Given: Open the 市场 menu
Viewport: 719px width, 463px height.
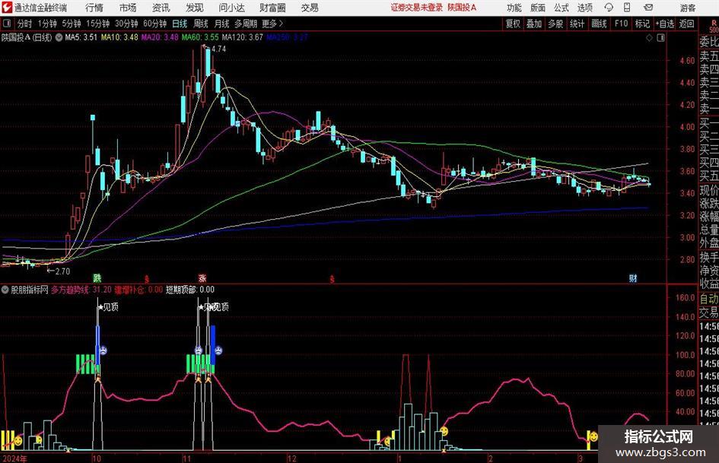Looking at the screenshot, I should click(128, 8).
